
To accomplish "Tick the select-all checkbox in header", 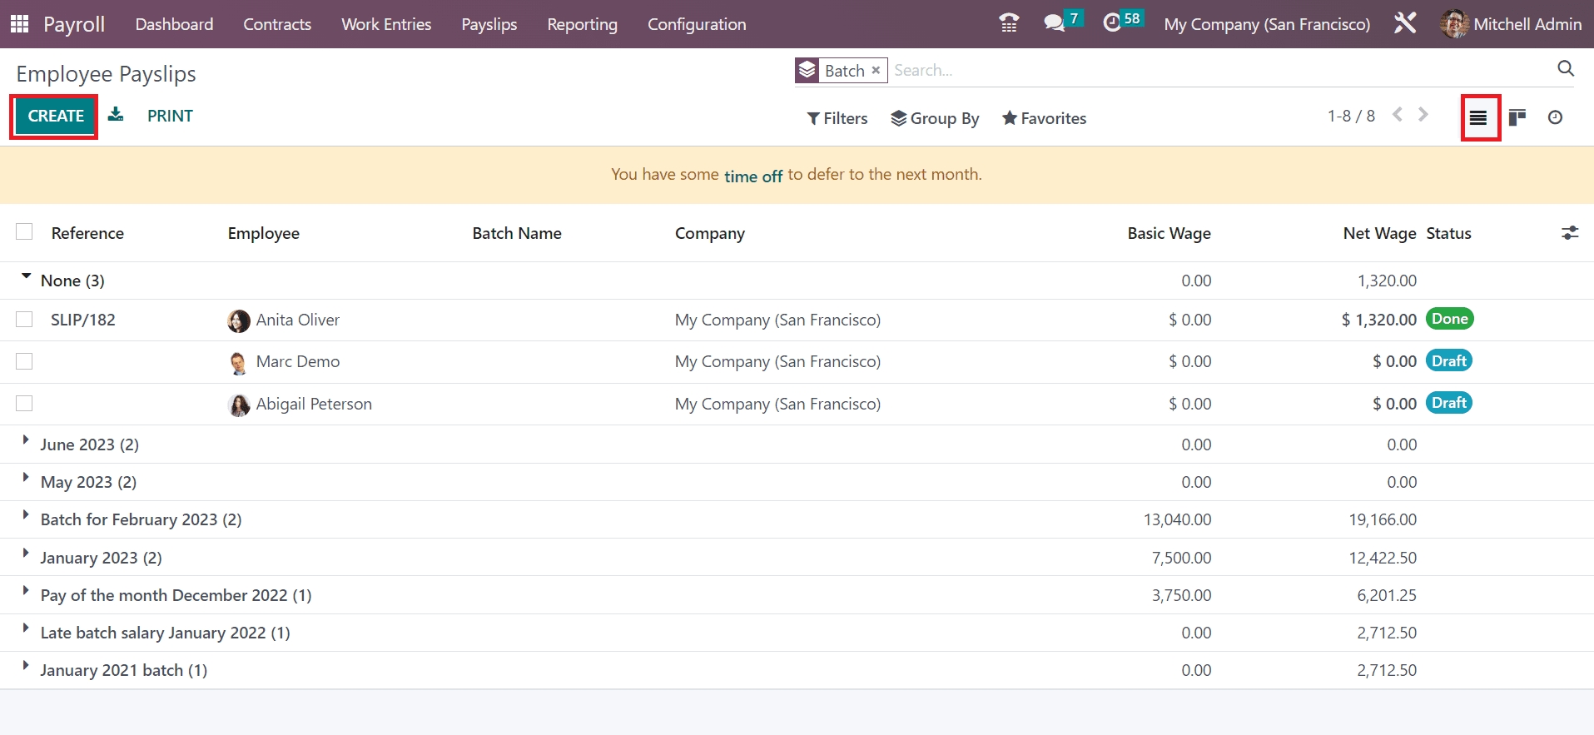I will pos(24,232).
